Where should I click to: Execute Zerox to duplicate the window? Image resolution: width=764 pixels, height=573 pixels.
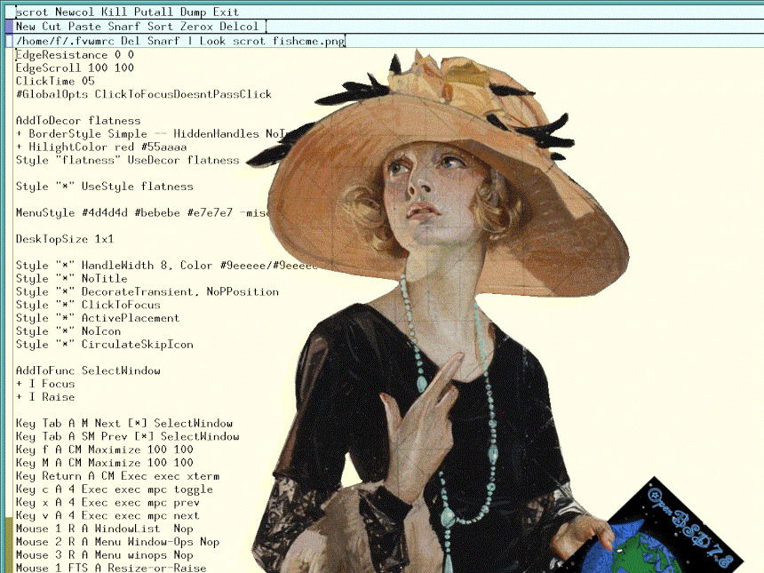196,26
